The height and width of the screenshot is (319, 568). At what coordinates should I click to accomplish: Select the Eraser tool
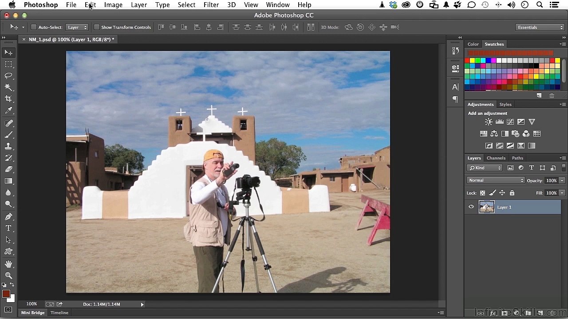pos(8,169)
